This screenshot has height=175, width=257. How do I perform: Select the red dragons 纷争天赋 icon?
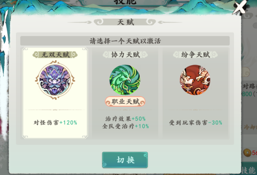click(x=195, y=80)
